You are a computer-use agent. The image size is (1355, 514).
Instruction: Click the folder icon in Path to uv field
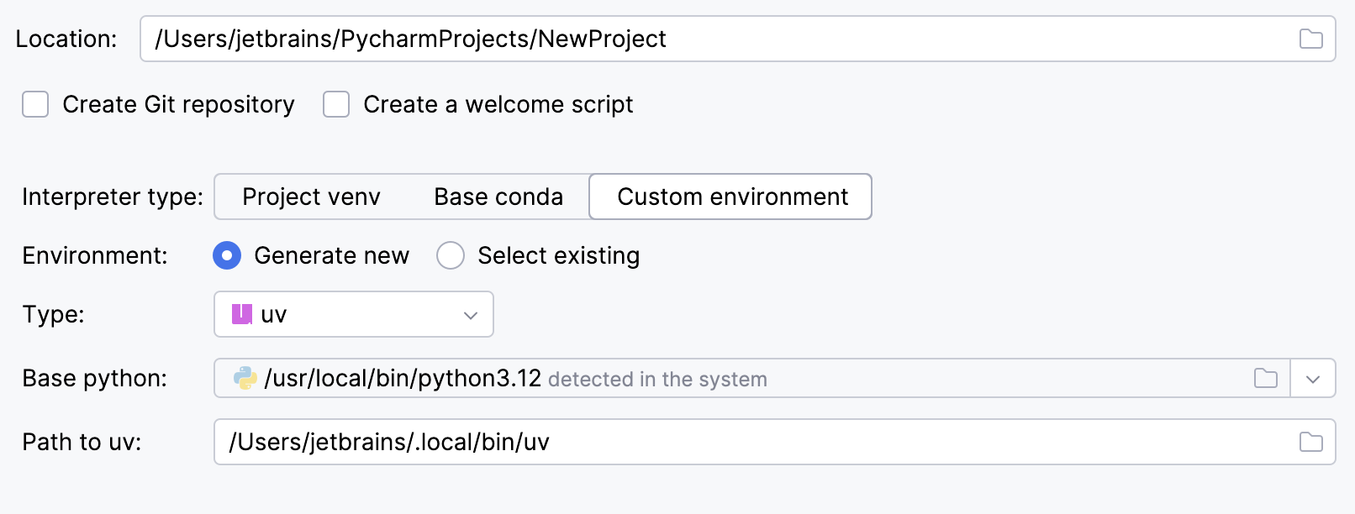coord(1310,442)
